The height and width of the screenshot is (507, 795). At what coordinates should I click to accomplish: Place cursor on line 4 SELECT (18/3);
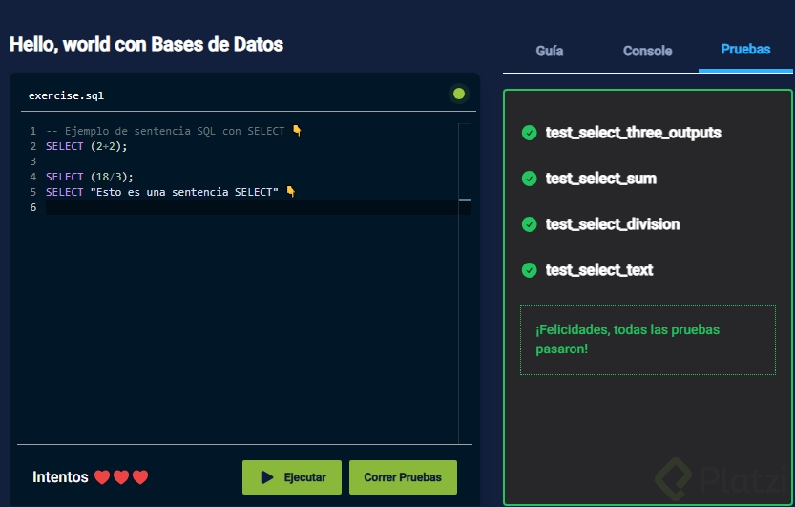point(90,177)
